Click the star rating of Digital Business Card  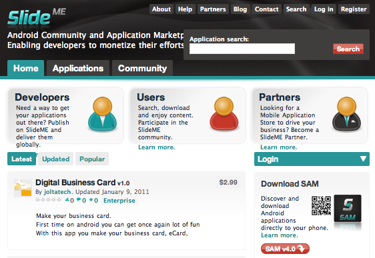[48, 200]
